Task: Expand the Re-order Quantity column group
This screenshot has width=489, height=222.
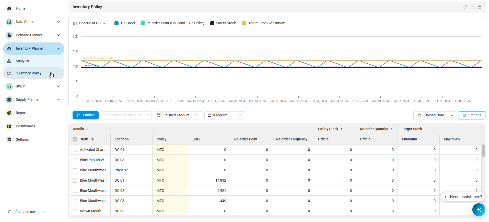Action: tap(391, 129)
